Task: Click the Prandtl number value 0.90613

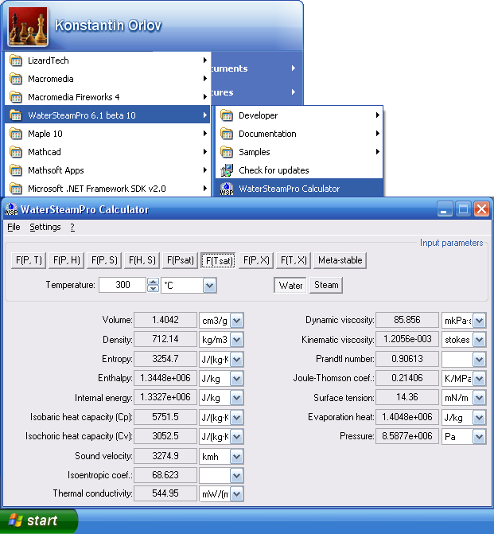Action: click(x=407, y=359)
